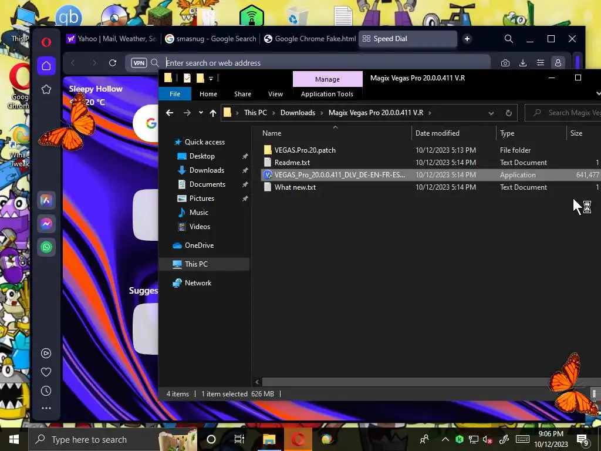Switch to smasnug Google Search tab

click(211, 39)
